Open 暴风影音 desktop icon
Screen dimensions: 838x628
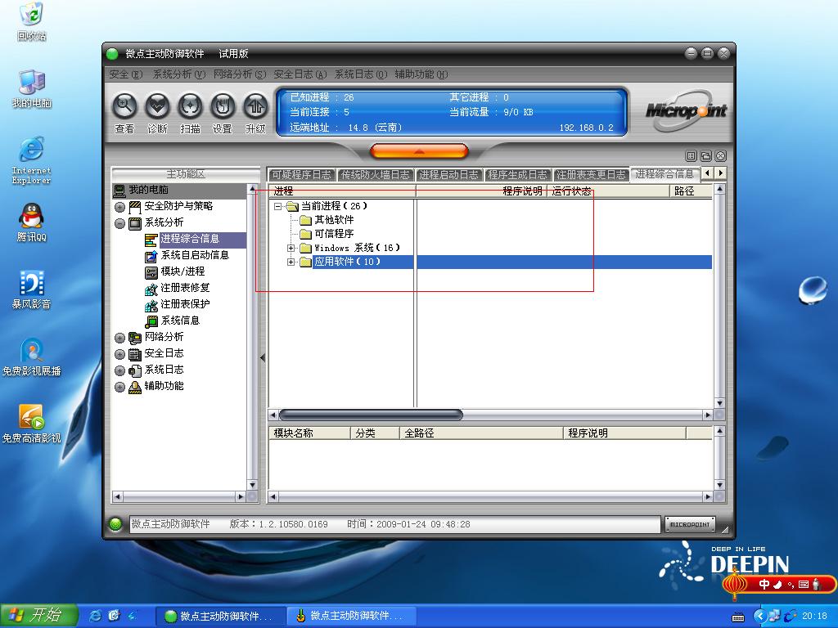32,290
